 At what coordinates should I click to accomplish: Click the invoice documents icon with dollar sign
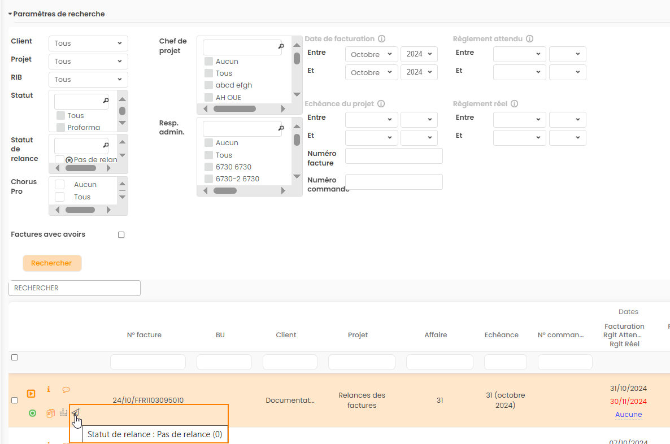[50, 413]
